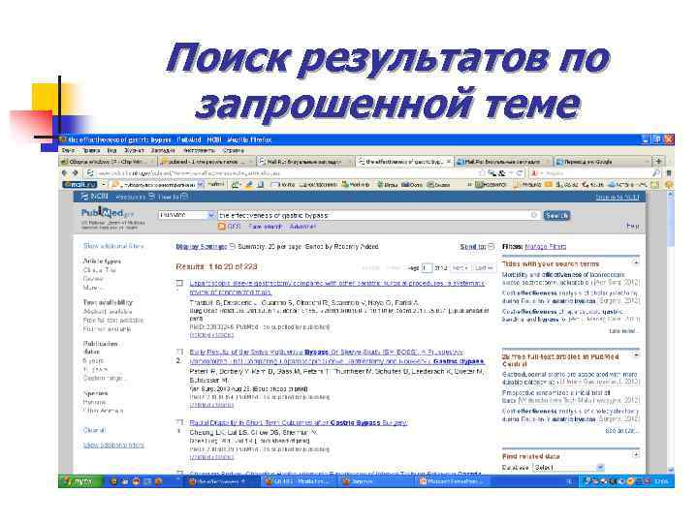The height and width of the screenshot is (523, 698).
Task: Collapse the Titles with your search terms panel
Action: click(636, 263)
